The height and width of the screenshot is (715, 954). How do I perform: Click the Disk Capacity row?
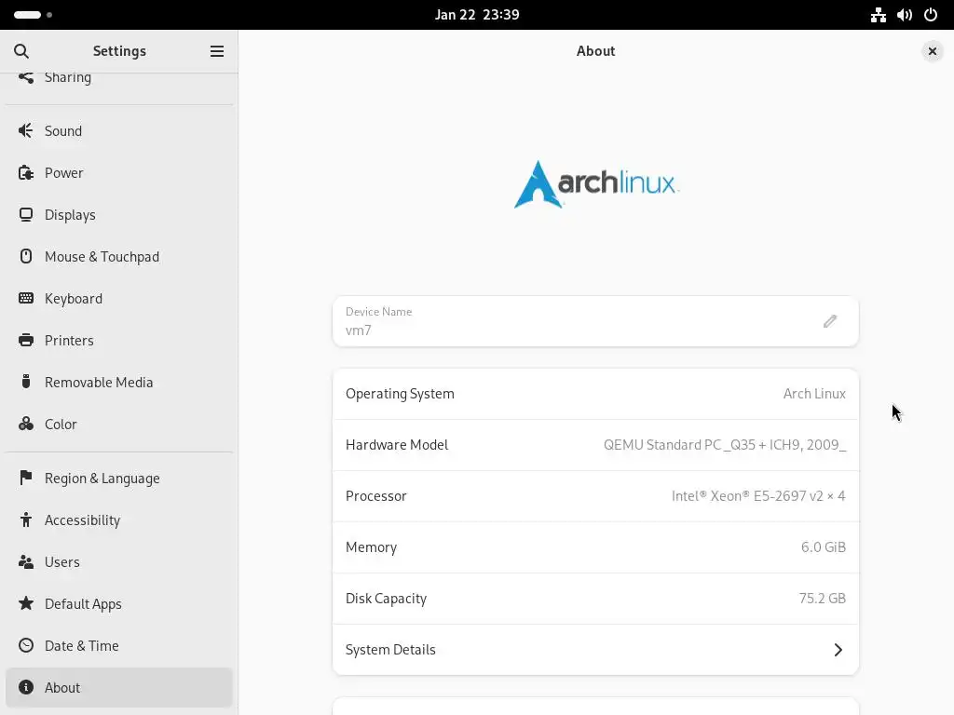coord(595,599)
